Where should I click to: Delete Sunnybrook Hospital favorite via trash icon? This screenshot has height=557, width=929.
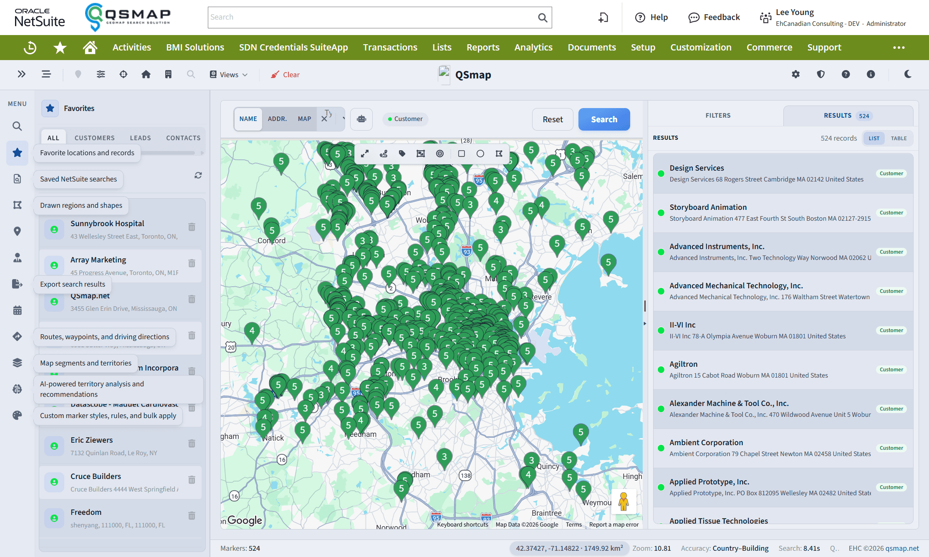click(x=192, y=227)
